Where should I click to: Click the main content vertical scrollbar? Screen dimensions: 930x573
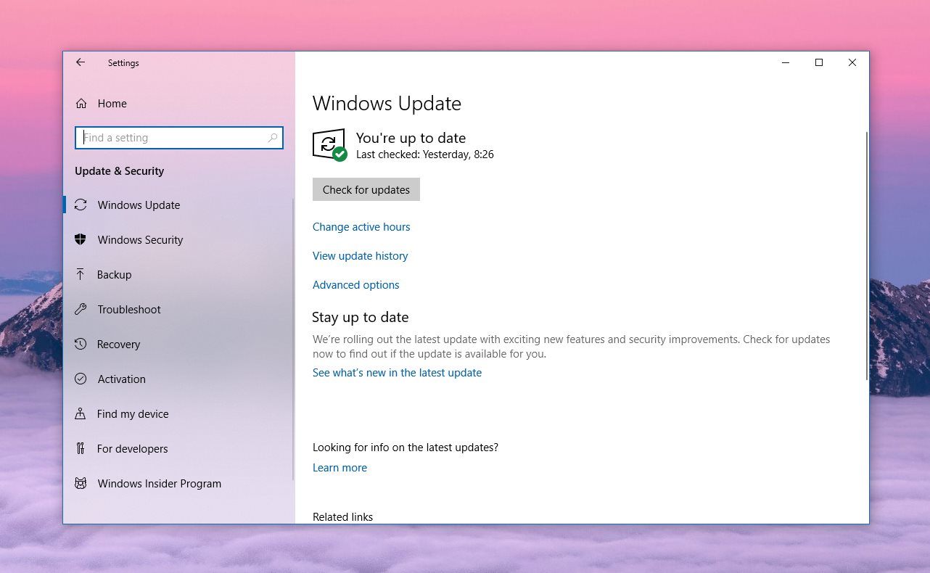(866, 256)
